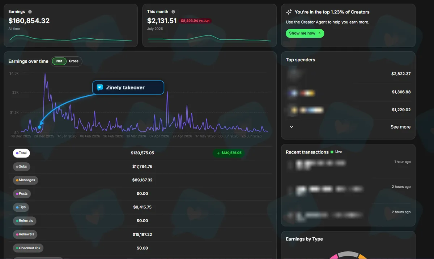Viewport: 434px width, 259px height.
Task: Toggle the Checkout link series pill
Action: pyautogui.click(x=29, y=248)
